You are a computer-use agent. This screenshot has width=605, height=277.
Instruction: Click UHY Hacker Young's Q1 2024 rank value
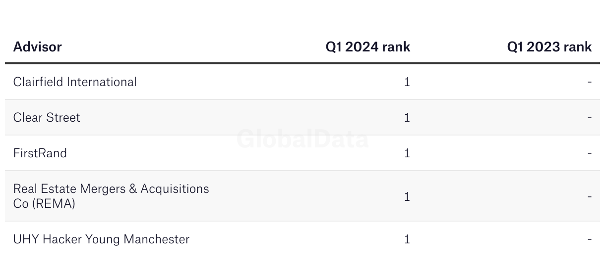407,239
